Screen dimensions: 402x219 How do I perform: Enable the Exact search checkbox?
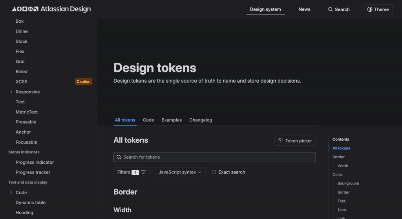[x=214, y=172]
